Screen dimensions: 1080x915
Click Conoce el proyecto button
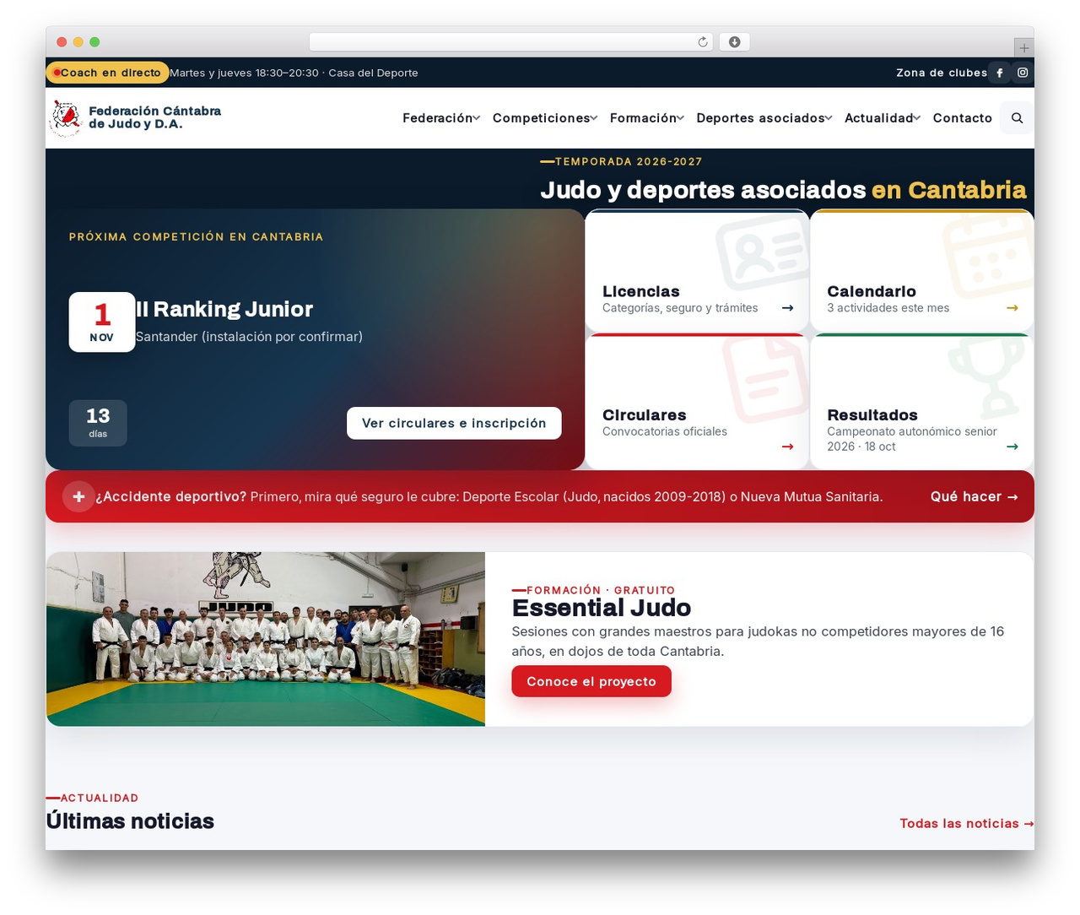[591, 681]
